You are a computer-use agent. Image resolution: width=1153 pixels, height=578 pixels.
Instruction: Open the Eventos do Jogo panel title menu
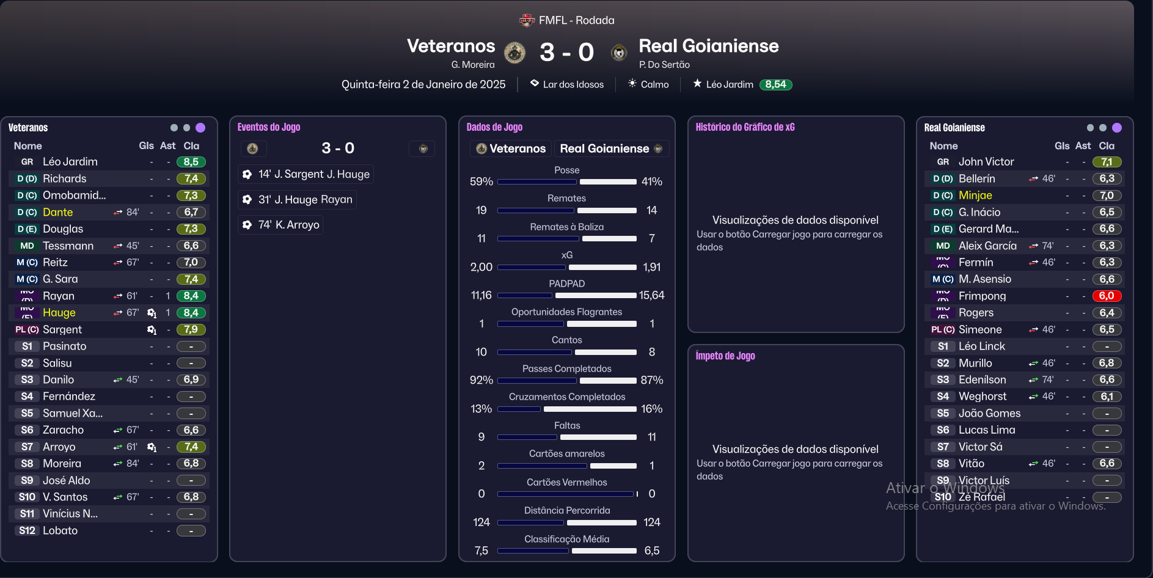[269, 127]
